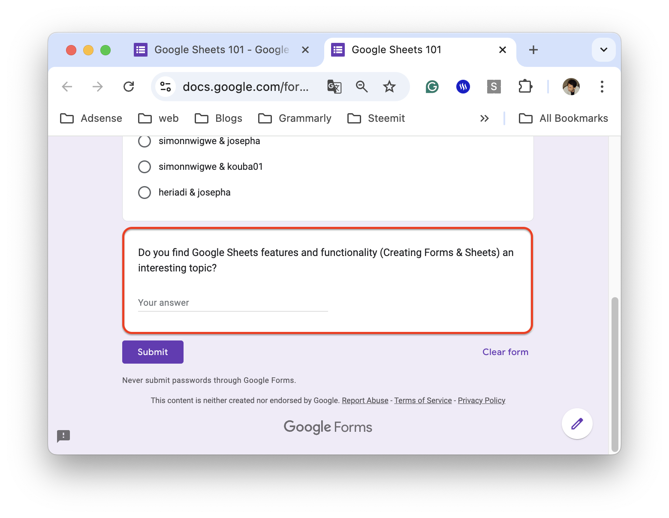Click the report problem feedback icon

63,436
